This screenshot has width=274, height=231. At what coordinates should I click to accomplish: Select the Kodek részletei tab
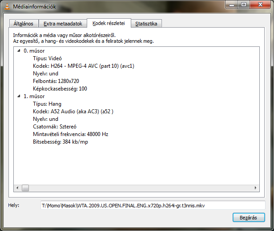pyautogui.click(x=109, y=23)
